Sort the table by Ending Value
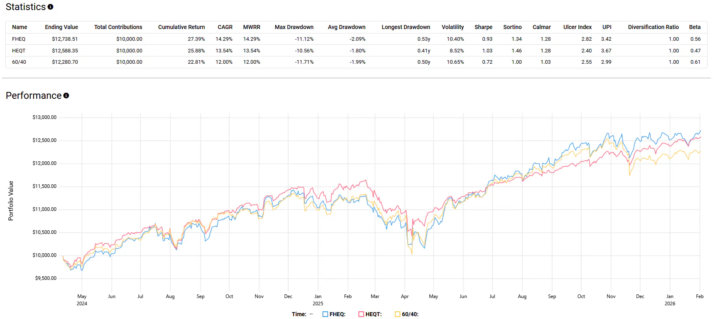This screenshot has width=714, height=319. [x=61, y=27]
